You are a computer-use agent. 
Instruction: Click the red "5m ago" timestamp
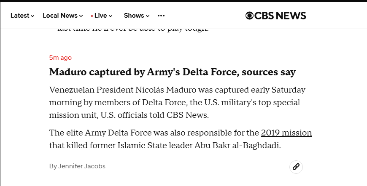60,58
